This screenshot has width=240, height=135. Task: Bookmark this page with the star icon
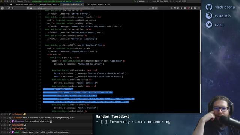156,8
